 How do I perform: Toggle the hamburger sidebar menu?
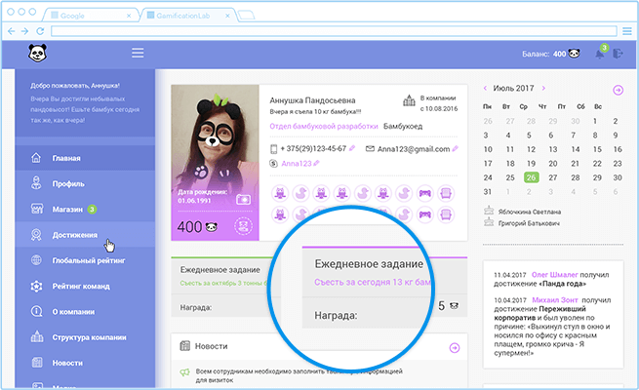tap(138, 53)
